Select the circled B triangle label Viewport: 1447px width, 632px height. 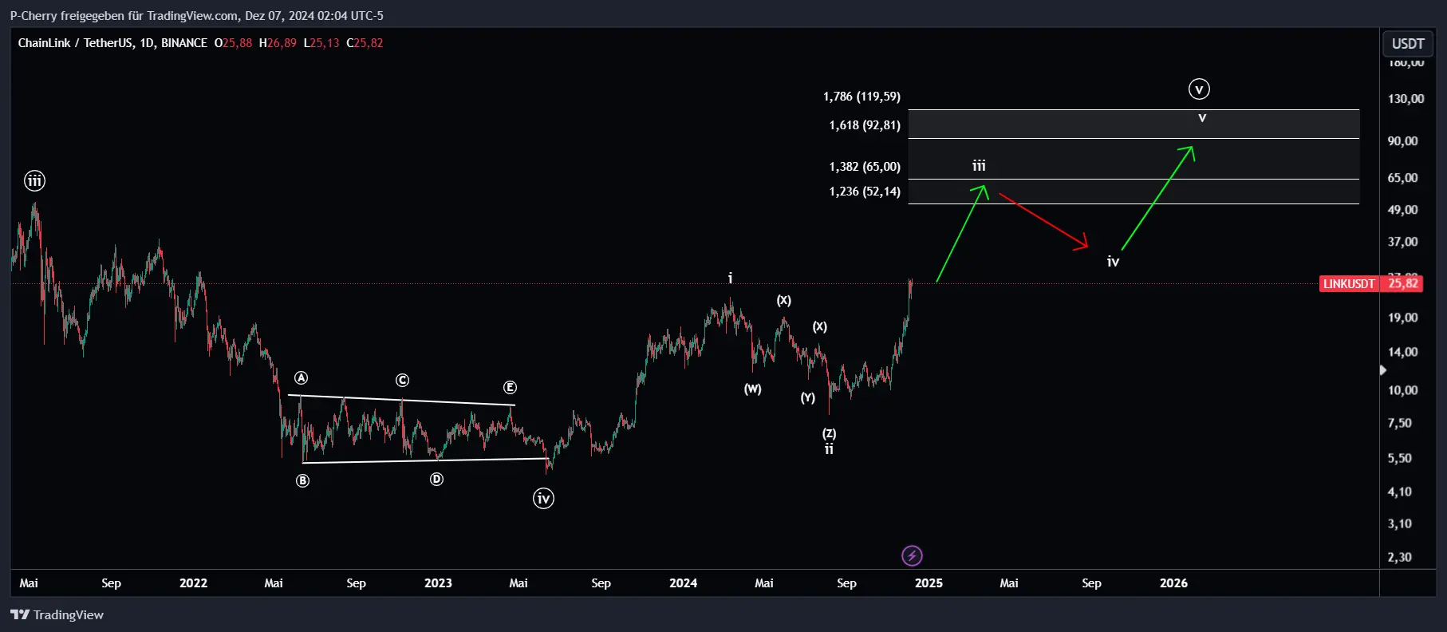tap(302, 480)
